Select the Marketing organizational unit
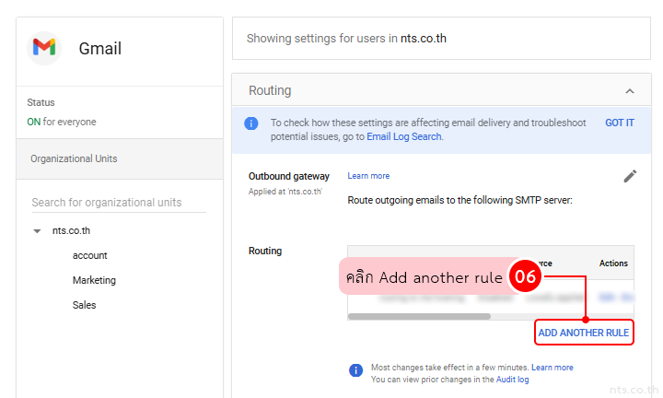663x398 pixels. pos(94,280)
